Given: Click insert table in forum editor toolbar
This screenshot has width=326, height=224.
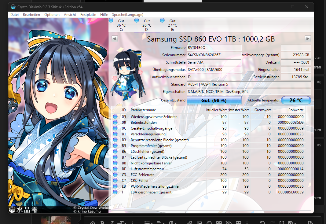Looking at the screenshot, I should (239, 222).
